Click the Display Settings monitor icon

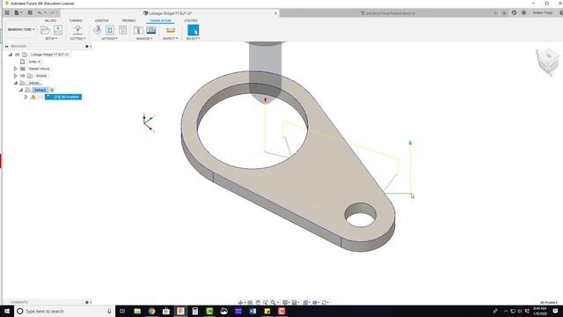[285, 303]
